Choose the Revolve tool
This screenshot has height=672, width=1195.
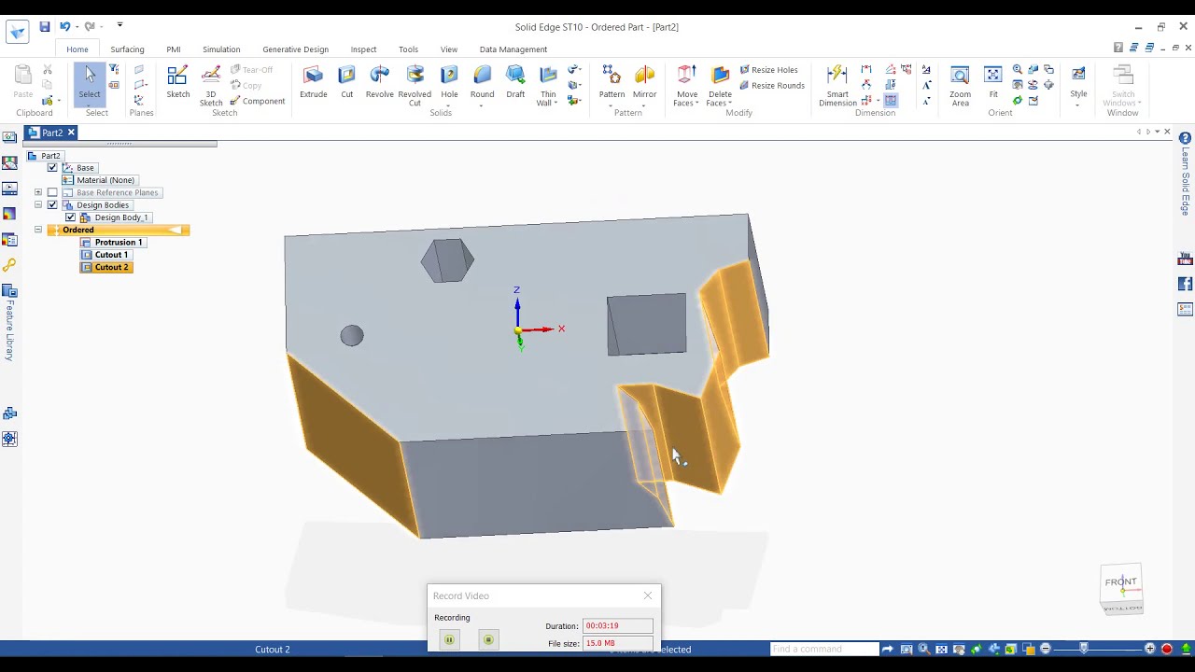point(379,82)
